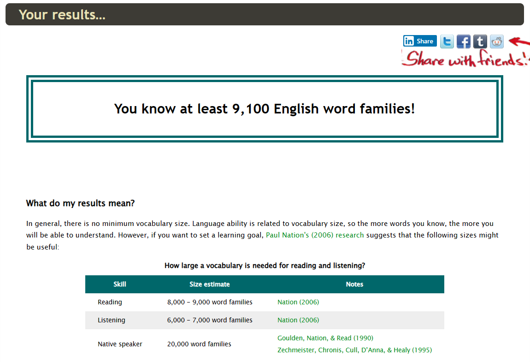Click the 'Skill' column header
Image resolution: width=530 pixels, height=362 pixels.
(120, 284)
